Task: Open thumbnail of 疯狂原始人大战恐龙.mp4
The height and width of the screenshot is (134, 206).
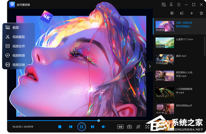Action: click(x=165, y=76)
